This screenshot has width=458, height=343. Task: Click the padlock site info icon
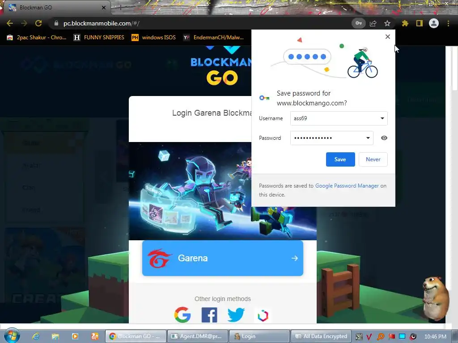tap(56, 23)
